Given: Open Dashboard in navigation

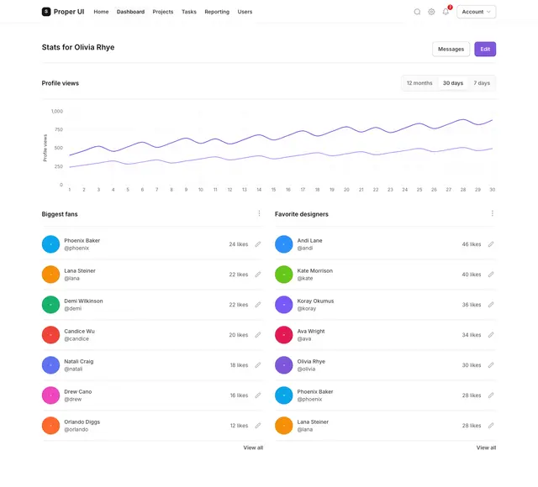Looking at the screenshot, I should click(130, 12).
